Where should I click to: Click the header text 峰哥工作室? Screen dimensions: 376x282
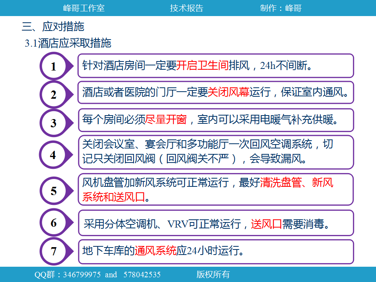point(84,8)
